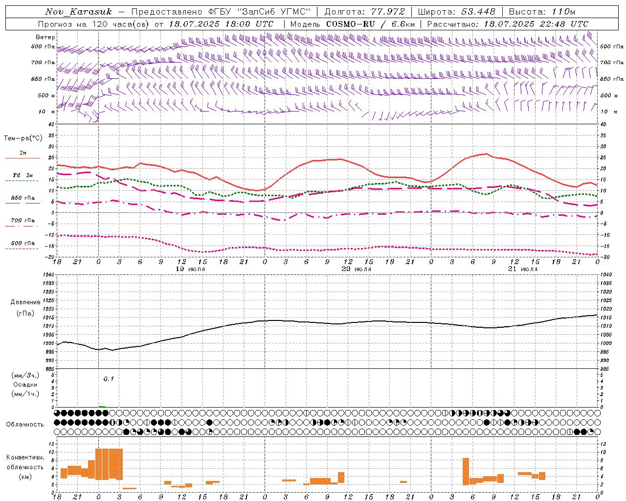Image resolution: width=626 pixels, height=501 pixels.
Task: Click the 850 гПа temperature legend label
Action: coord(23,198)
